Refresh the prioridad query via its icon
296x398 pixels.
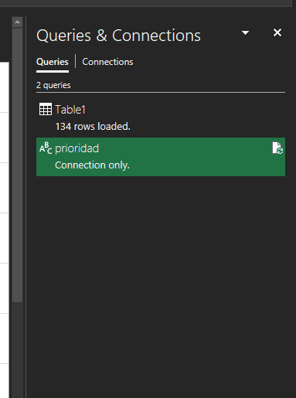(277, 148)
